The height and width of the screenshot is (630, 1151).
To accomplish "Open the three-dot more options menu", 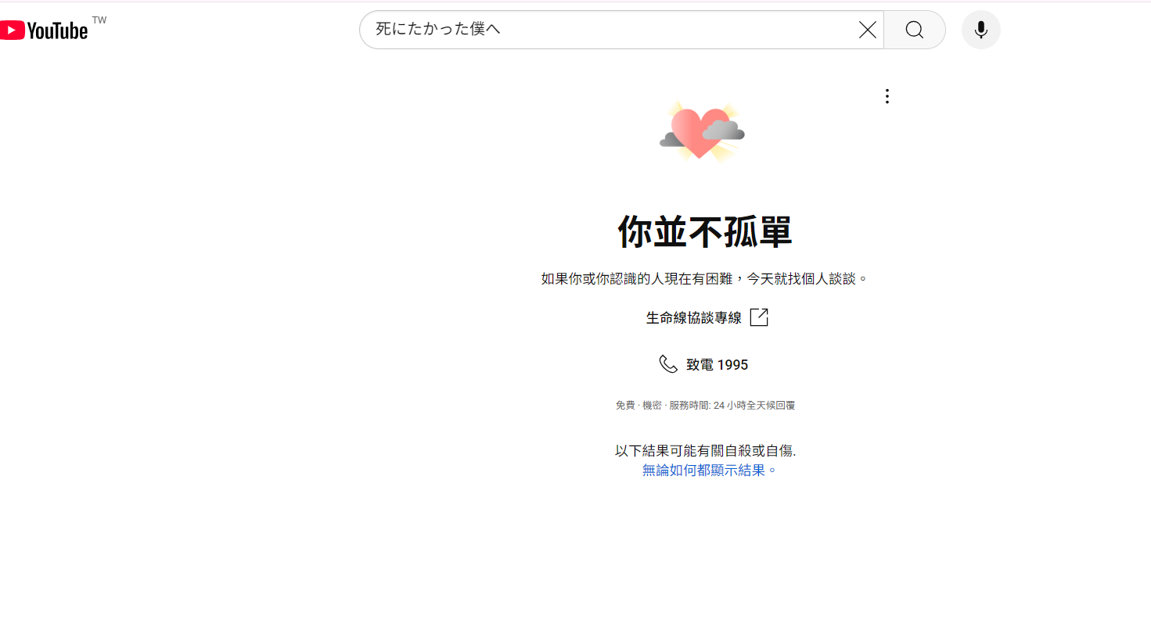I will pyautogui.click(x=887, y=96).
